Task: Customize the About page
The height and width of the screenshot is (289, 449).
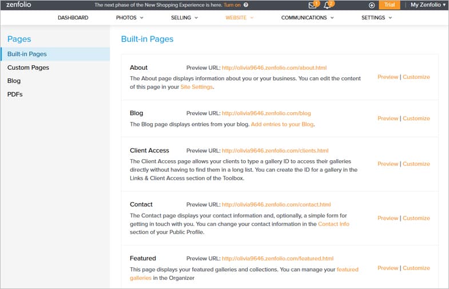Action: 416,77
